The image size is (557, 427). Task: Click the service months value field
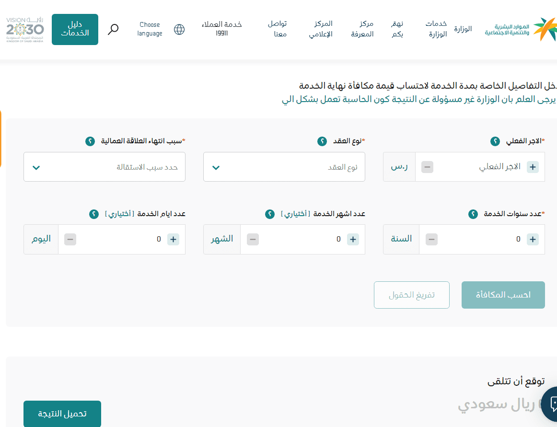303,240
